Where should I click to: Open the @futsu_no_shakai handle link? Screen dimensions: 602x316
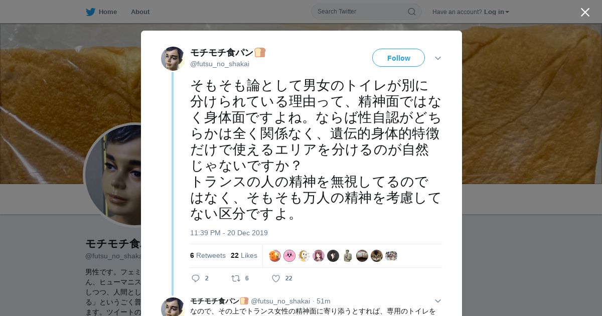coord(220,64)
